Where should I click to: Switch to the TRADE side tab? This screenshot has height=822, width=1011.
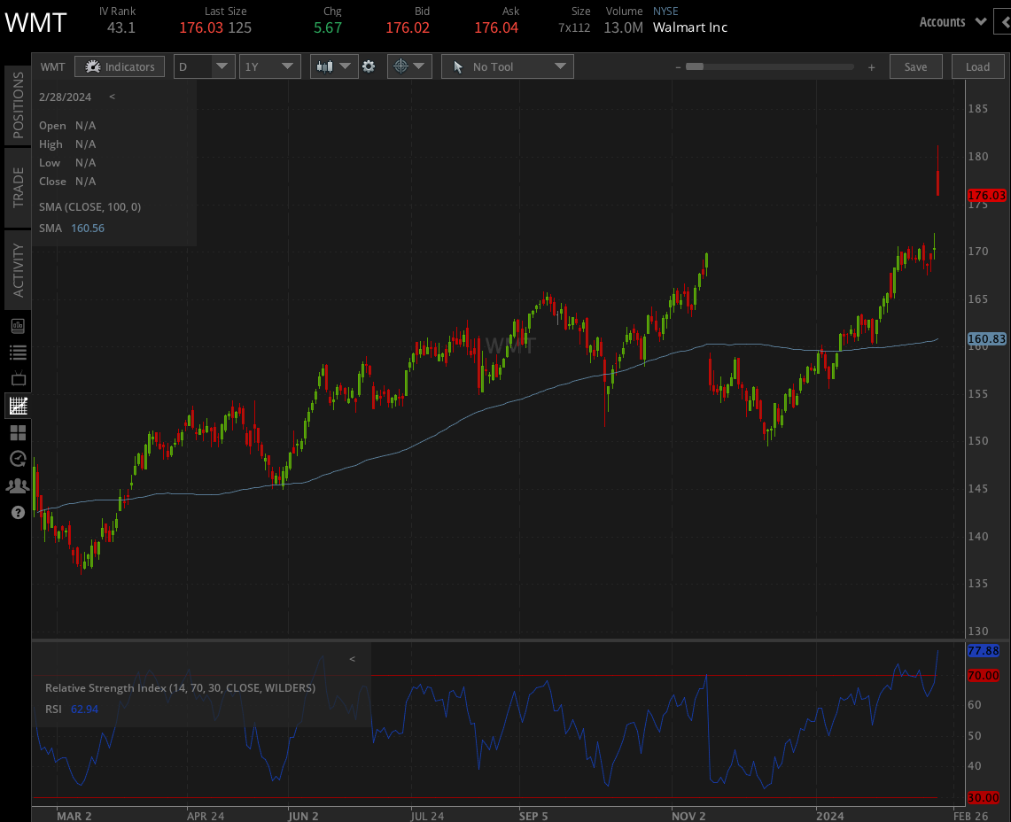click(18, 187)
